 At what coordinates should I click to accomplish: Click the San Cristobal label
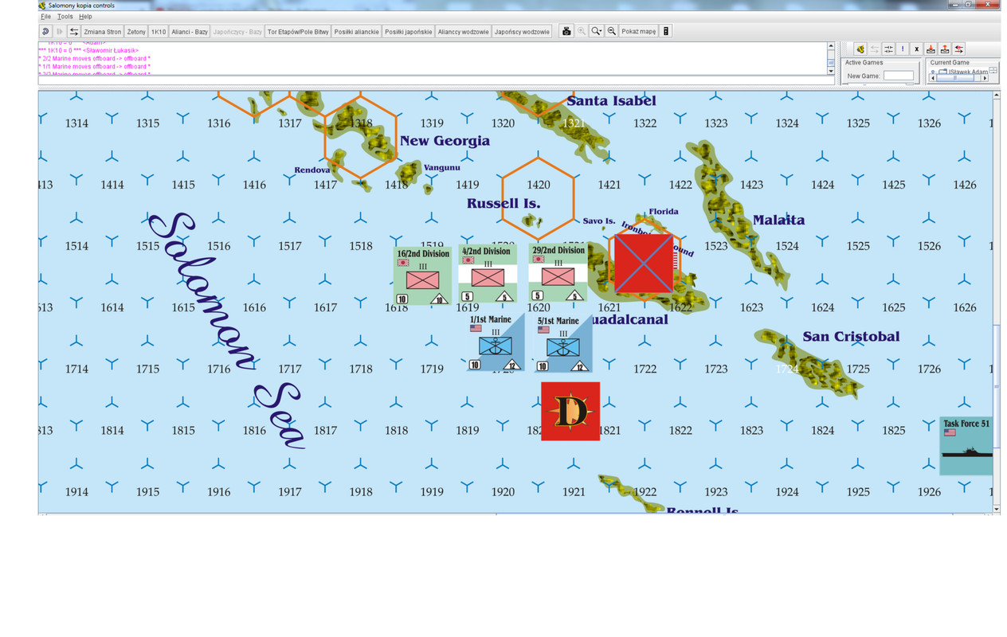(851, 336)
